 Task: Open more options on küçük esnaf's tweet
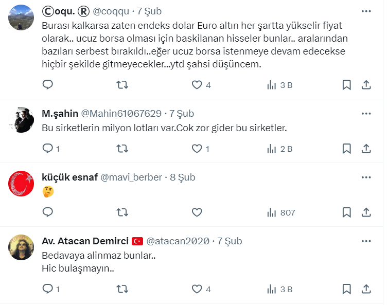pos(366,177)
